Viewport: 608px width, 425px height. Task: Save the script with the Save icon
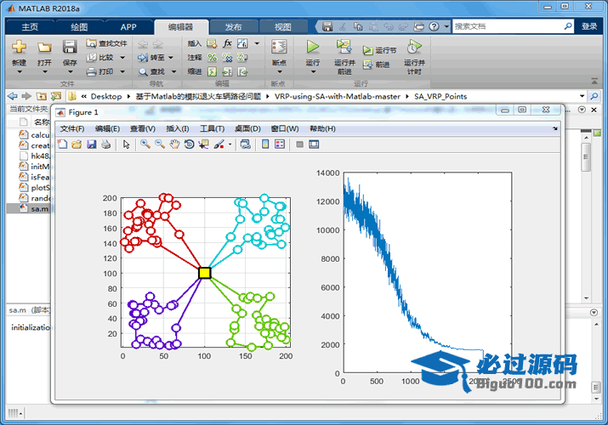click(x=70, y=47)
